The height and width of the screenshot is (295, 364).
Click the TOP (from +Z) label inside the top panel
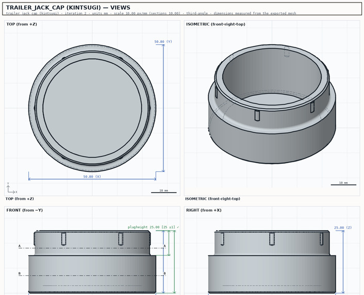coord(22,24)
